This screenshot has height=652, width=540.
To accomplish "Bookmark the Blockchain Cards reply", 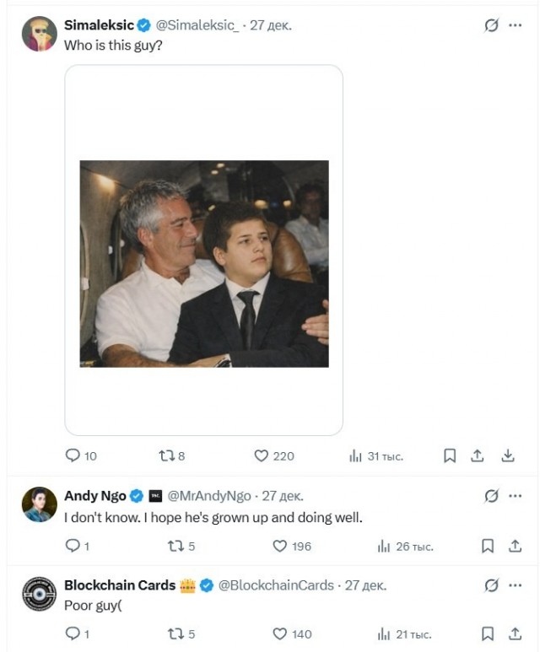I will coord(488,633).
